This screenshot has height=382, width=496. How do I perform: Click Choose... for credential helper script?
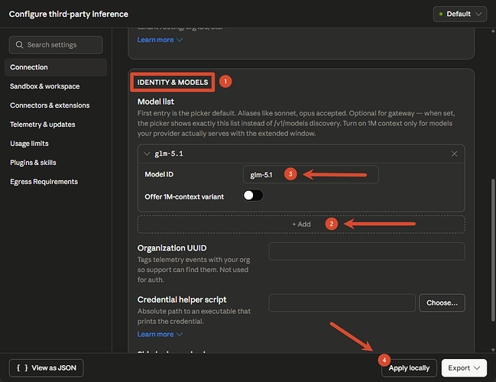[442, 303]
